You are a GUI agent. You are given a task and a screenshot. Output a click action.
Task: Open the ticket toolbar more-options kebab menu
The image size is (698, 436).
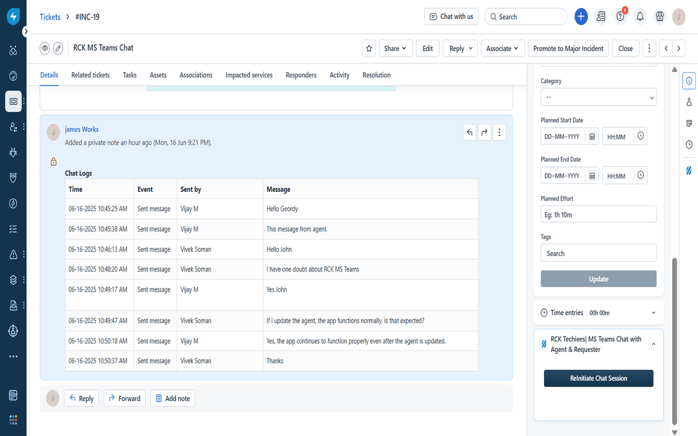coord(649,48)
